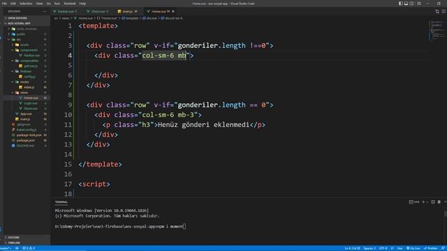The width and height of the screenshot is (447, 251).
Task: Click Go Live in status bar
Action: (413, 248)
